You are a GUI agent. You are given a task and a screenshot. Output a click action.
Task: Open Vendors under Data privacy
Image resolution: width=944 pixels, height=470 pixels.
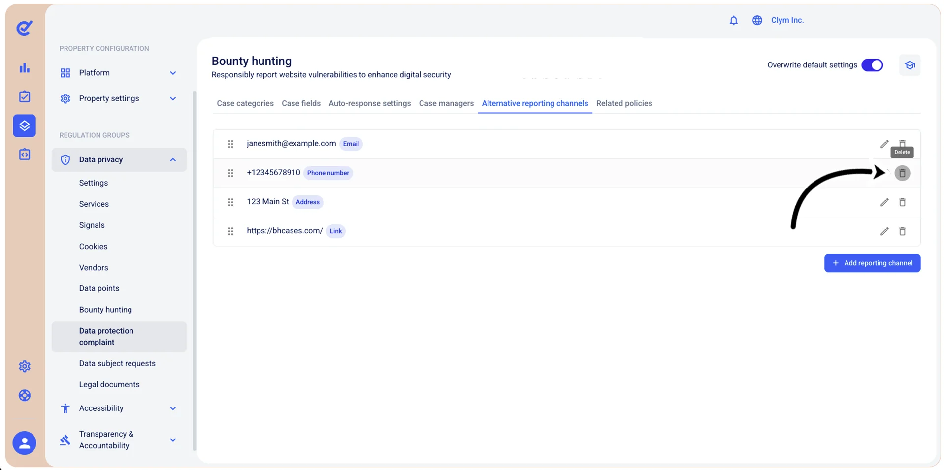94,268
